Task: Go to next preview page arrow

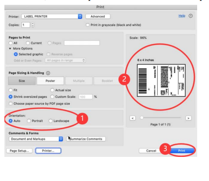Action: [188, 118]
